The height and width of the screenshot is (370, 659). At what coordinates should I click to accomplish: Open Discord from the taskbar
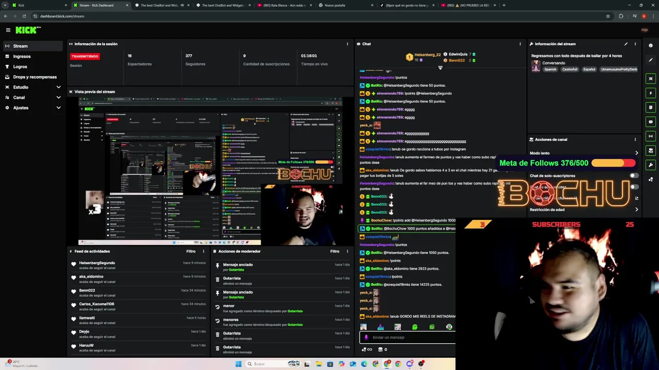(x=410, y=364)
